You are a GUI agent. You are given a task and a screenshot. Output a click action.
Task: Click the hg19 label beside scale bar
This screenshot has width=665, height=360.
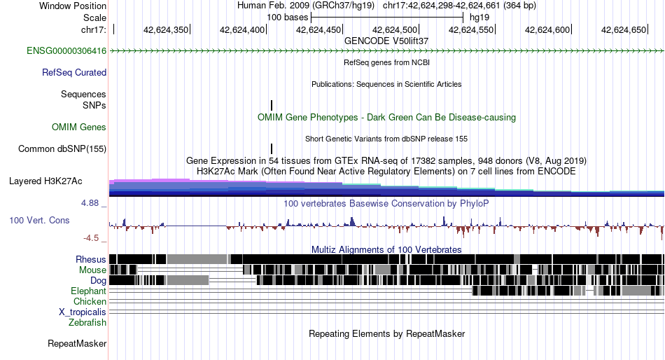tap(479, 18)
